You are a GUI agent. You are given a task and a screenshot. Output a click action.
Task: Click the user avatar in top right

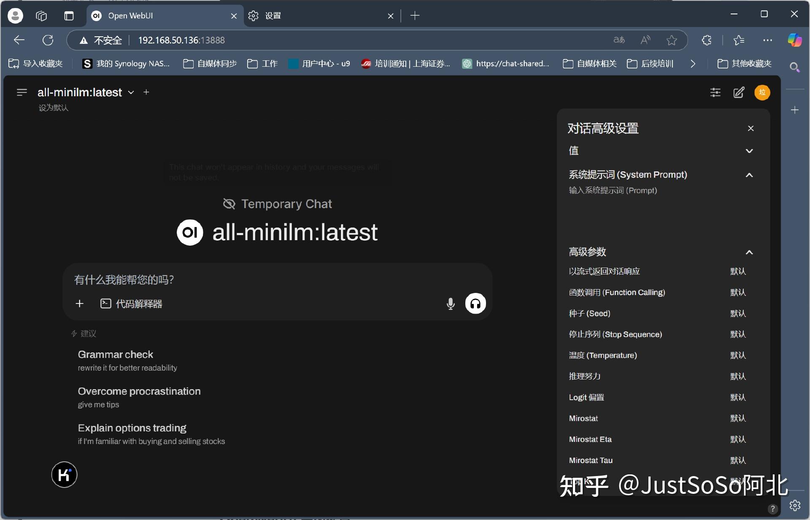[762, 92]
